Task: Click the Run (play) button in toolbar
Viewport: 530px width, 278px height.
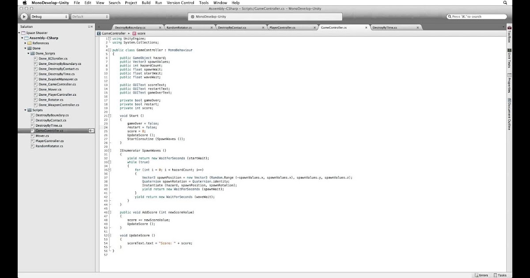Action: pyautogui.click(x=23, y=16)
